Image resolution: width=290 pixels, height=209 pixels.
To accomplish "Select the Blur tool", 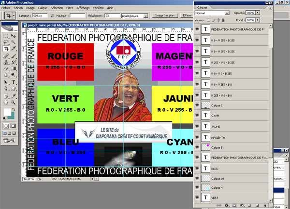I will (6, 75).
